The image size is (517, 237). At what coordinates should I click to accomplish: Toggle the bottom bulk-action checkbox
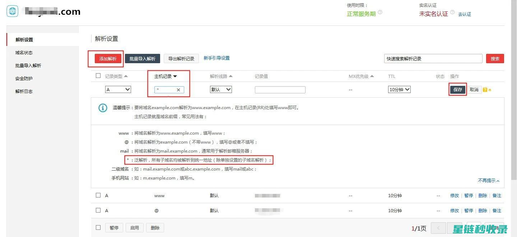click(98, 227)
